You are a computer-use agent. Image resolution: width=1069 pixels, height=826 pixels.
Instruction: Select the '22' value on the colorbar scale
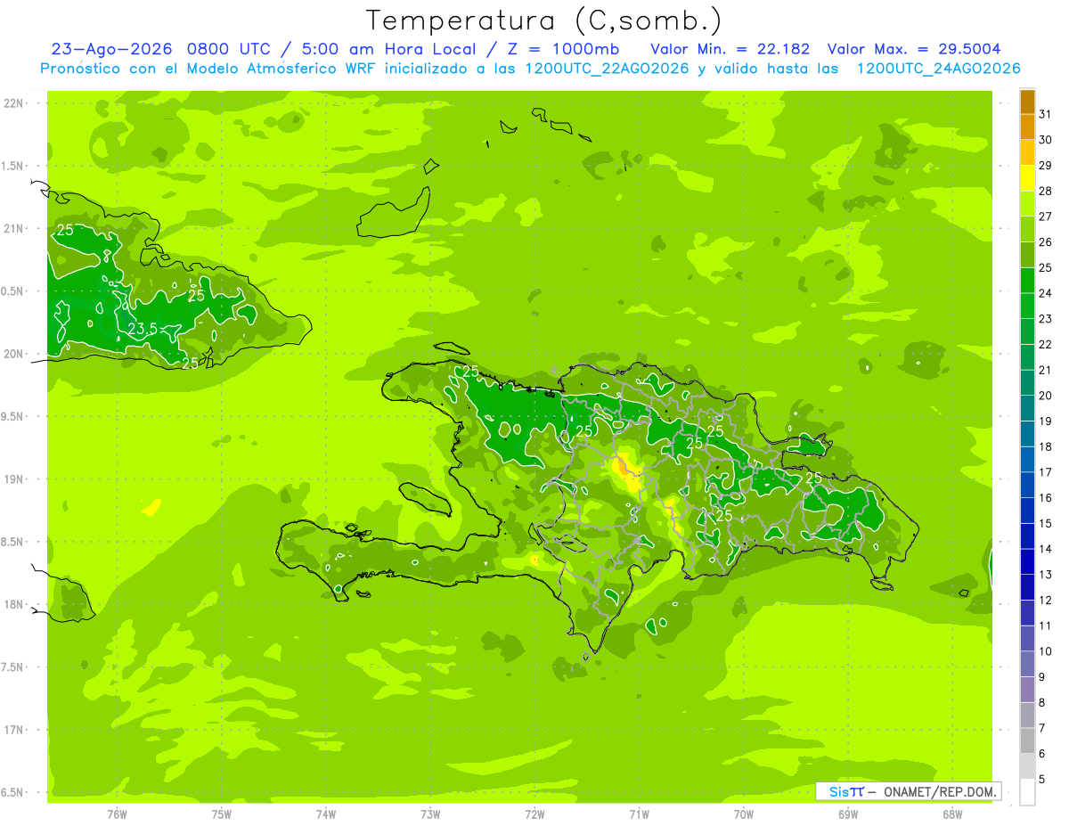pyautogui.click(x=1045, y=344)
